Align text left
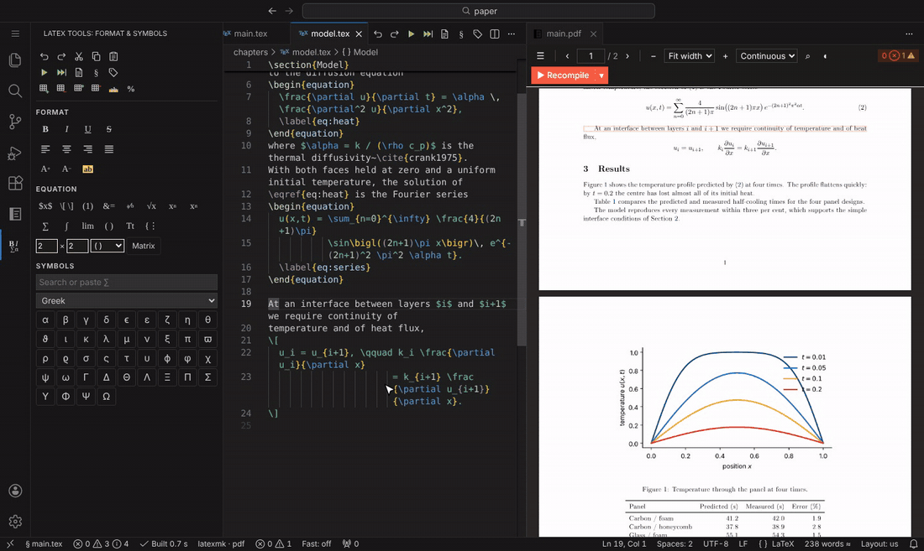Image resolution: width=924 pixels, height=551 pixels. (45, 149)
